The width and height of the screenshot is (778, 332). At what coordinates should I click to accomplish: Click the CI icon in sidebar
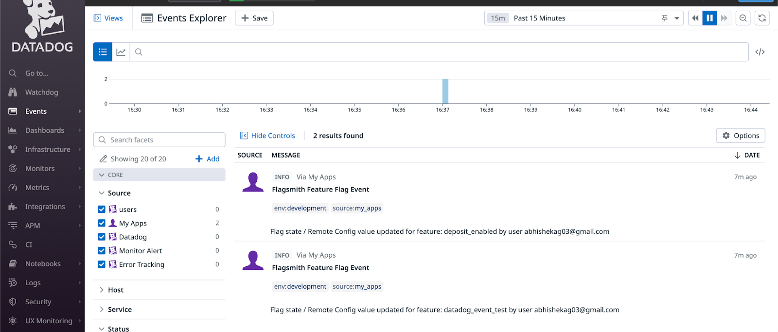click(13, 245)
